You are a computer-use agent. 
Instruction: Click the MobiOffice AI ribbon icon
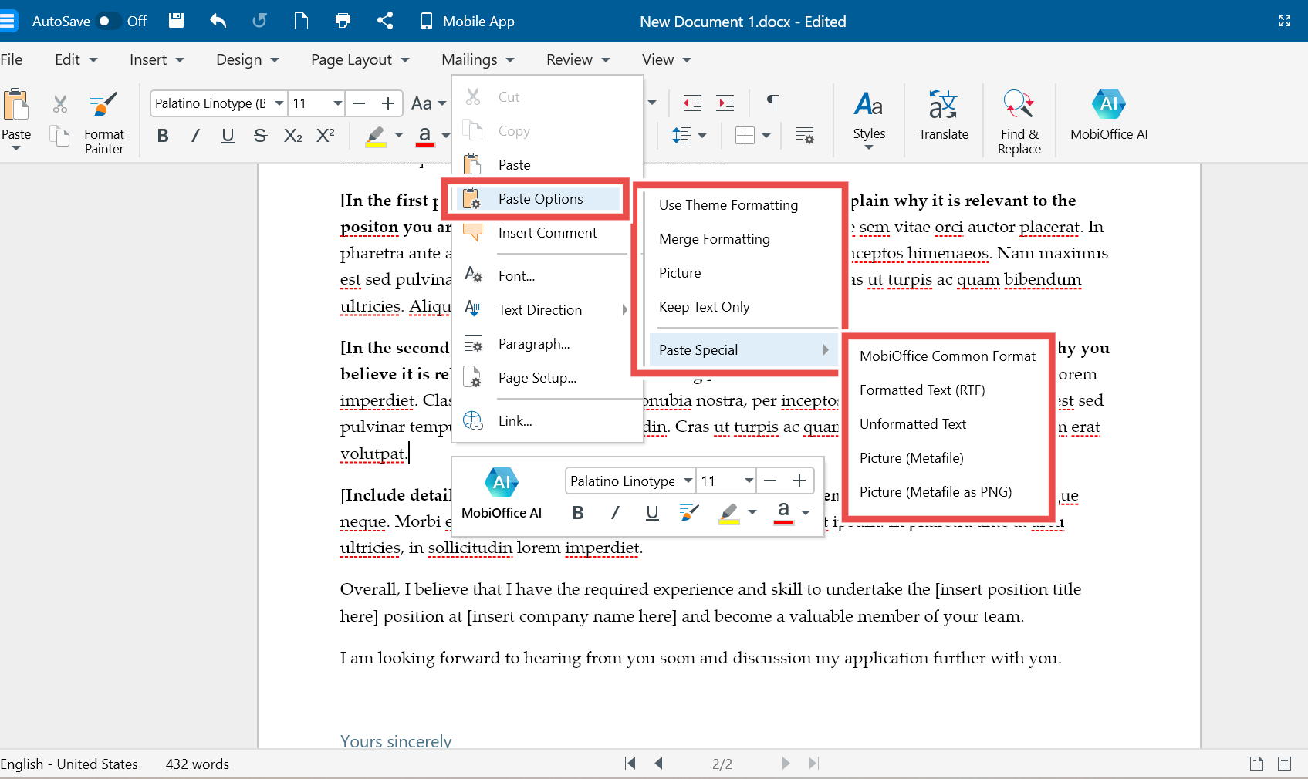1108,115
